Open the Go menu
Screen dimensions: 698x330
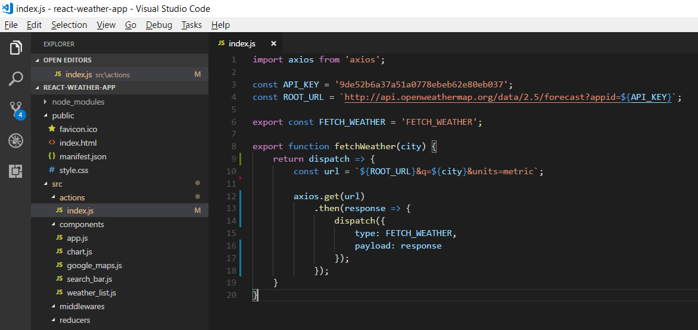(130, 25)
